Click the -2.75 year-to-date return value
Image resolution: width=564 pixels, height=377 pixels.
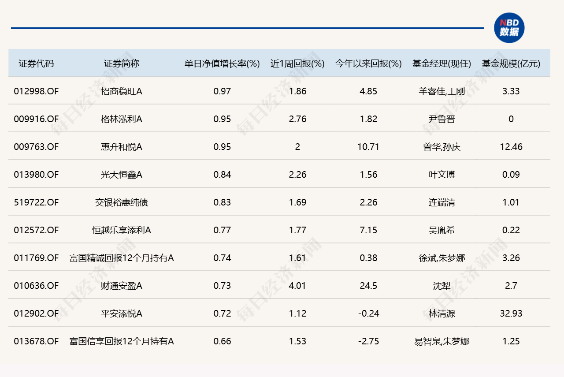[x=368, y=341]
